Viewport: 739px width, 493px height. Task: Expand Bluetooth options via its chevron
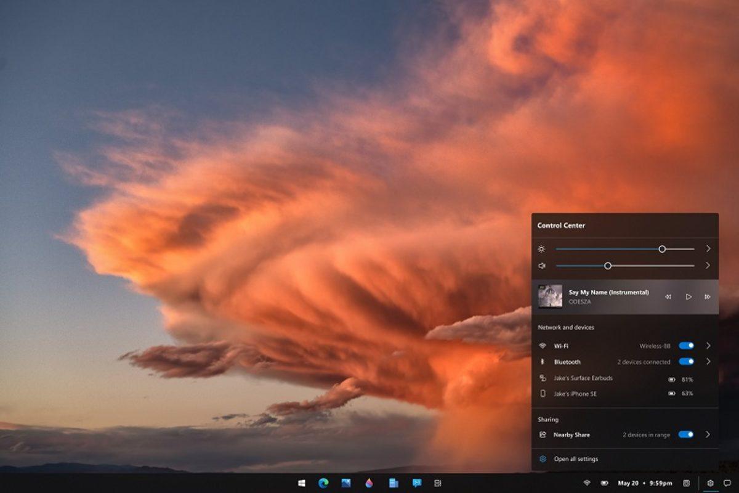pos(708,362)
